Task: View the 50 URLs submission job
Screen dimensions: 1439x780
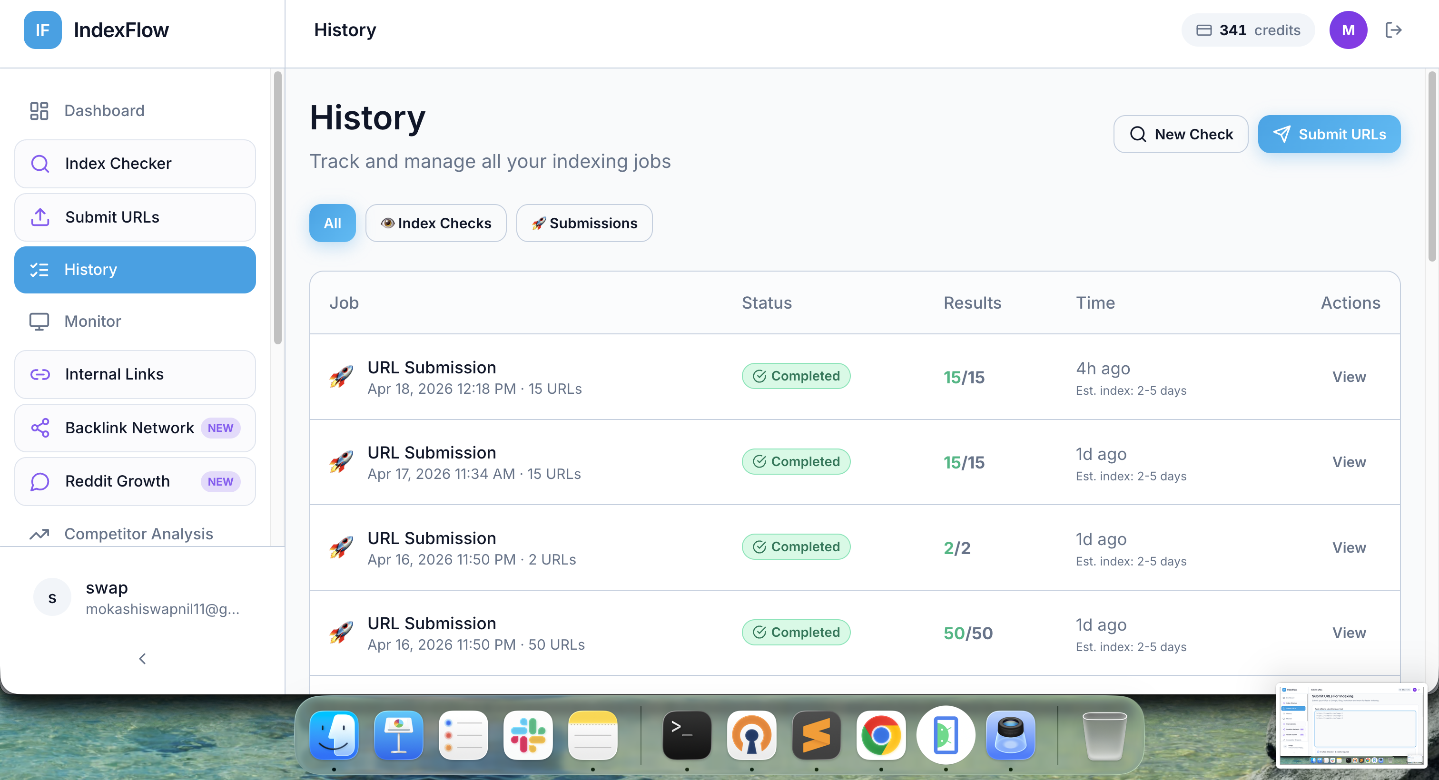Action: tap(1349, 633)
